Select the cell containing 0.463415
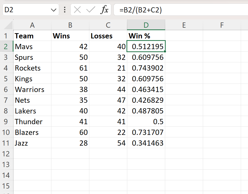The height and width of the screenshot is (194, 248). coord(146,89)
